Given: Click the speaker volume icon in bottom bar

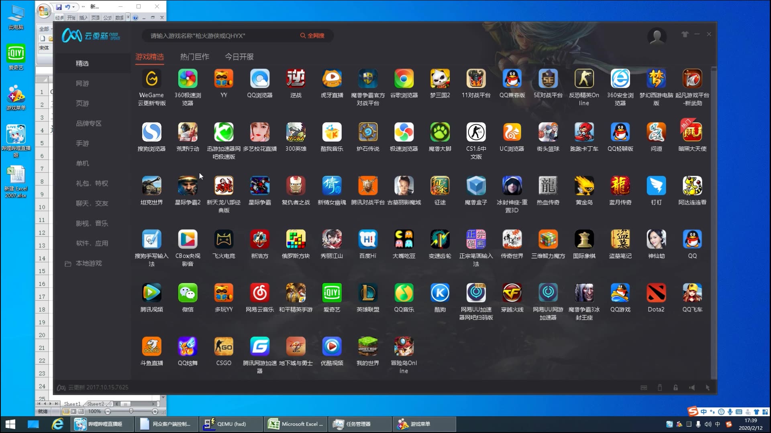Looking at the screenshot, I should (691, 388).
